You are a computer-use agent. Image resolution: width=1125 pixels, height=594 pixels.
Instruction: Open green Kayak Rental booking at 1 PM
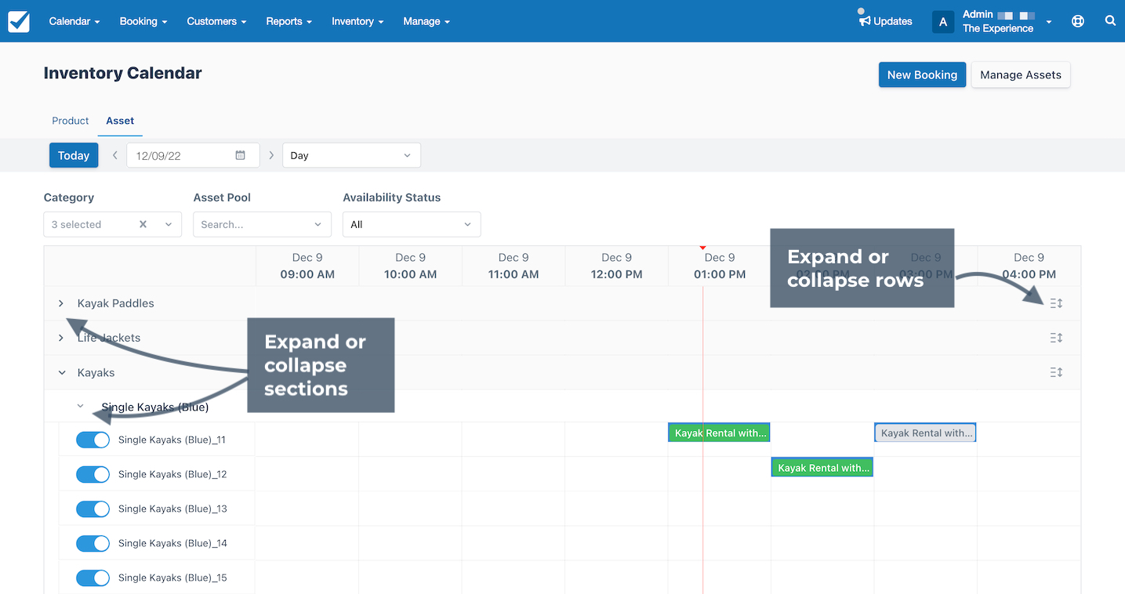720,433
